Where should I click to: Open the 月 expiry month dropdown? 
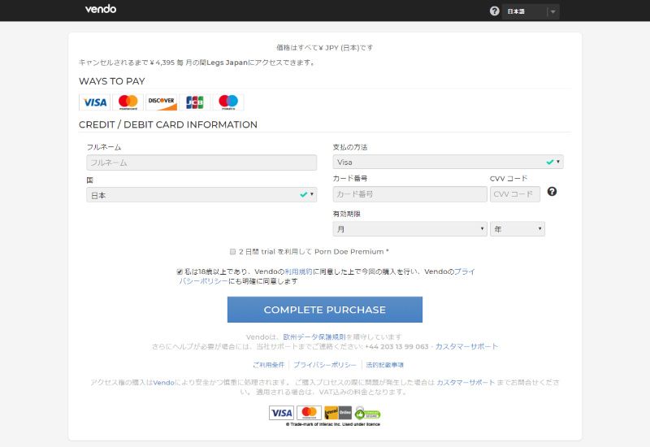click(x=410, y=229)
